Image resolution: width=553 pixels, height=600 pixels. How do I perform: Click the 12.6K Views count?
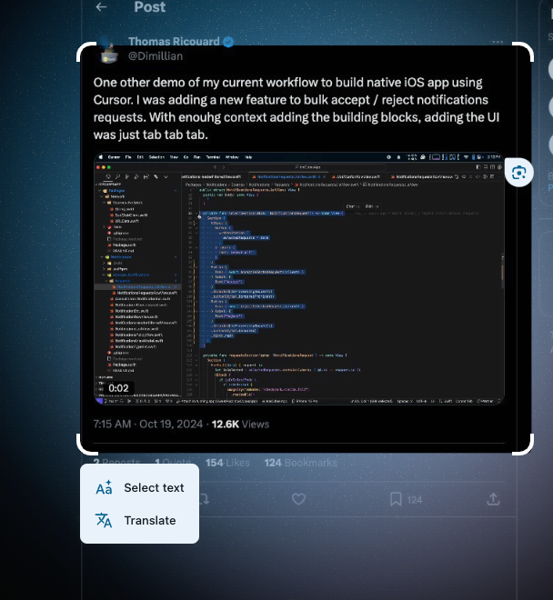(x=240, y=424)
